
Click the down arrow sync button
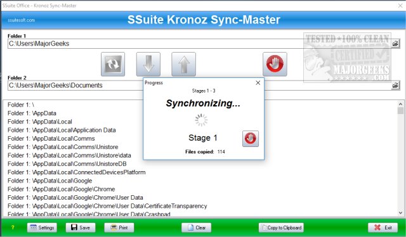click(x=148, y=64)
